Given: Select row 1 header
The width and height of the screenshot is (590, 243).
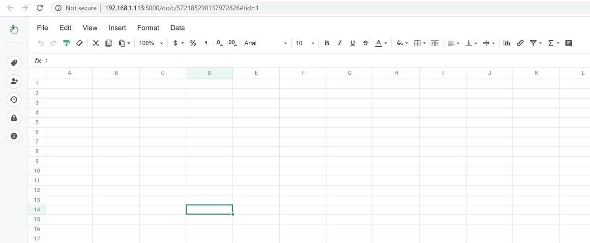Looking at the screenshot, I should (x=37, y=83).
